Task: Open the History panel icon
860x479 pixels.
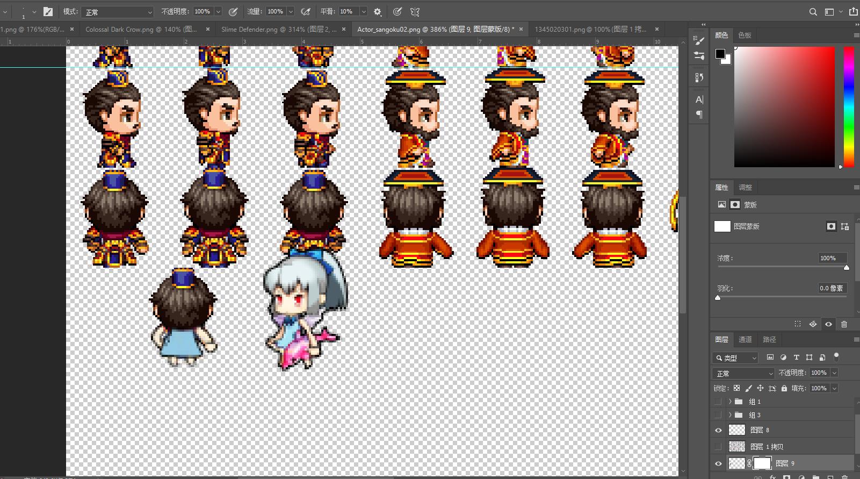Action: (699, 77)
